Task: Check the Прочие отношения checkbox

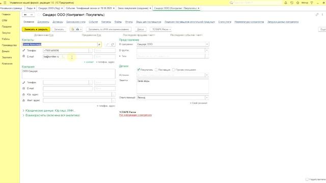Action: coord(174,70)
